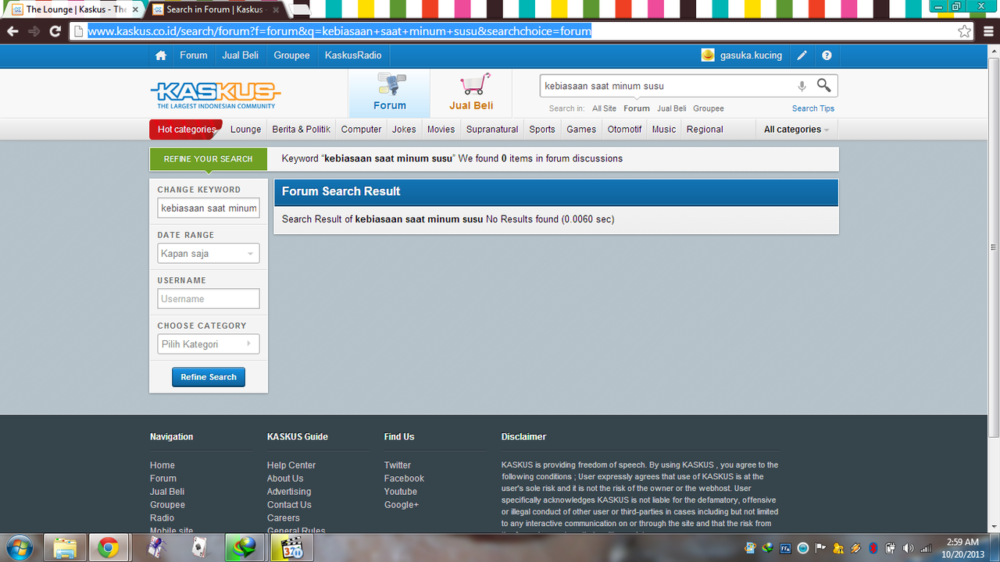Open the pencil create-post icon
Screen dimensions: 1000x562
click(x=802, y=55)
